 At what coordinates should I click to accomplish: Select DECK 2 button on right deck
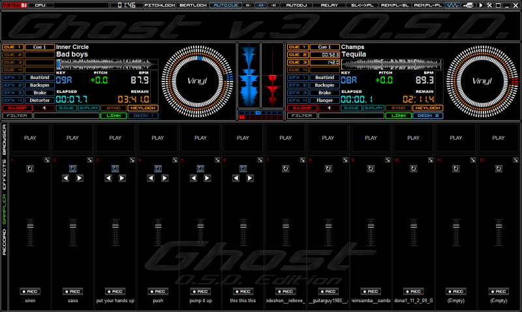(x=428, y=116)
